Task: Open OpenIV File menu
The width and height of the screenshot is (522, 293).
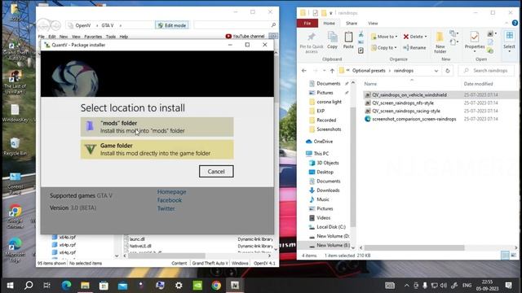Action: pyautogui.click(x=42, y=37)
